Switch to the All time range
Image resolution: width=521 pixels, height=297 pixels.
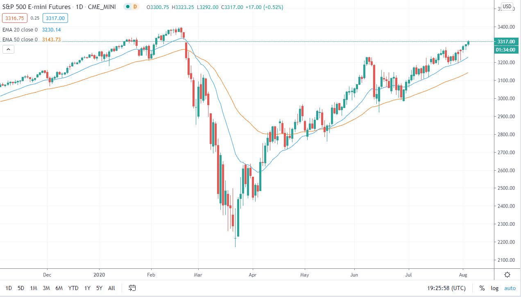tap(111, 288)
